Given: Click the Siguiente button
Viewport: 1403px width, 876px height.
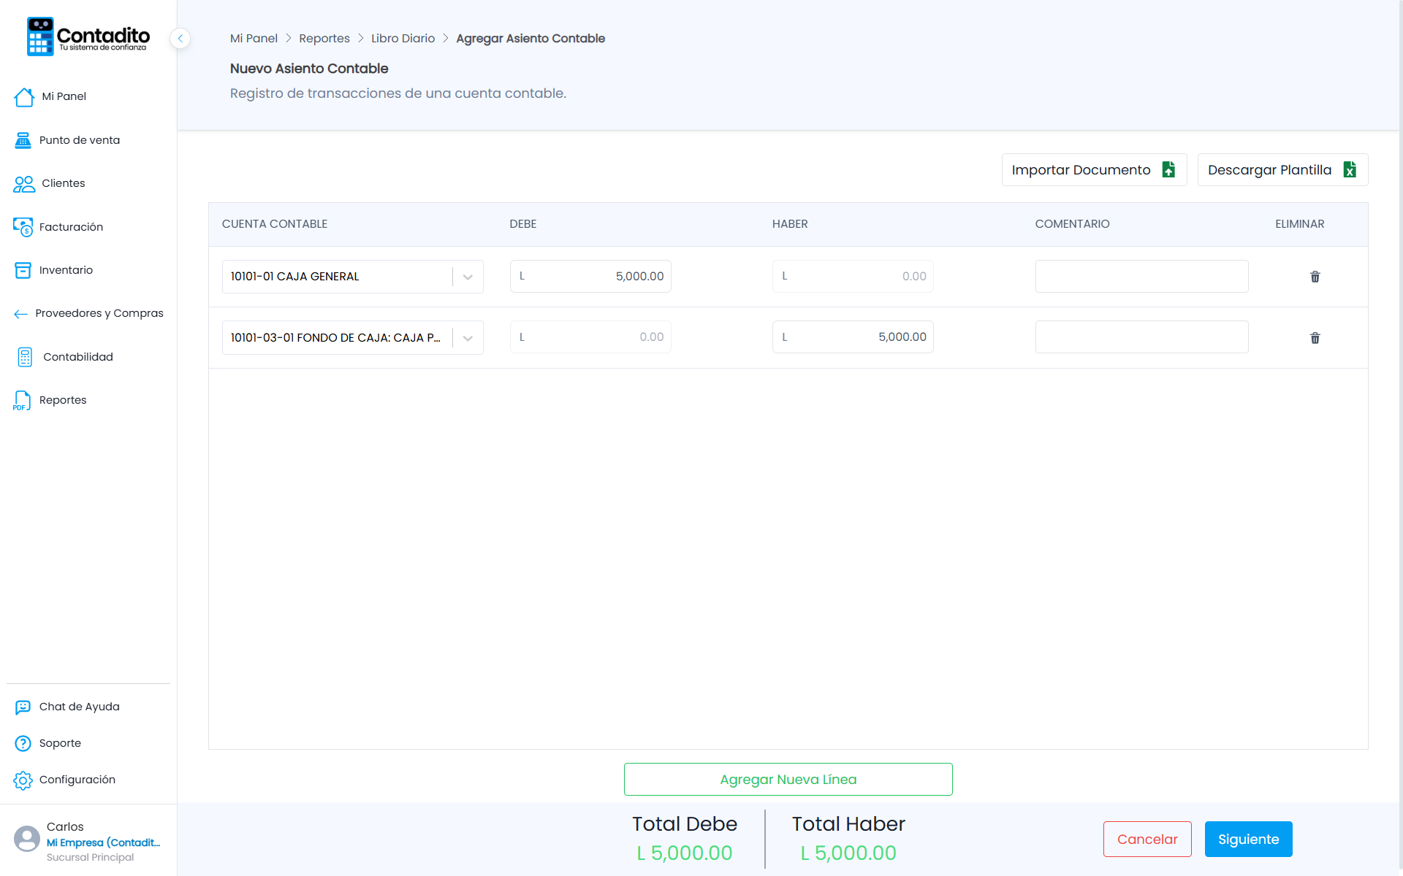Looking at the screenshot, I should 1248,839.
